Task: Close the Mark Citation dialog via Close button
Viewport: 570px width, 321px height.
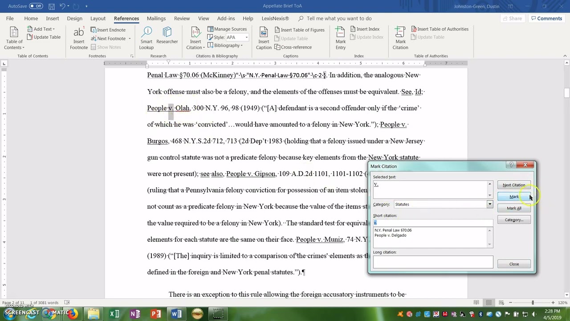Action: click(514, 264)
